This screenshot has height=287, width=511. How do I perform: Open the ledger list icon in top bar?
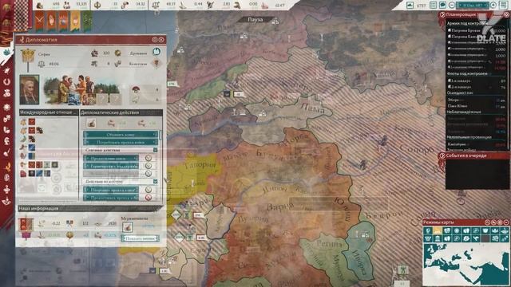(434, 6)
